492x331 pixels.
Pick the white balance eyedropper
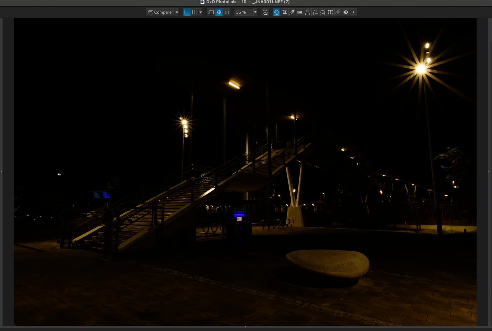click(x=292, y=12)
